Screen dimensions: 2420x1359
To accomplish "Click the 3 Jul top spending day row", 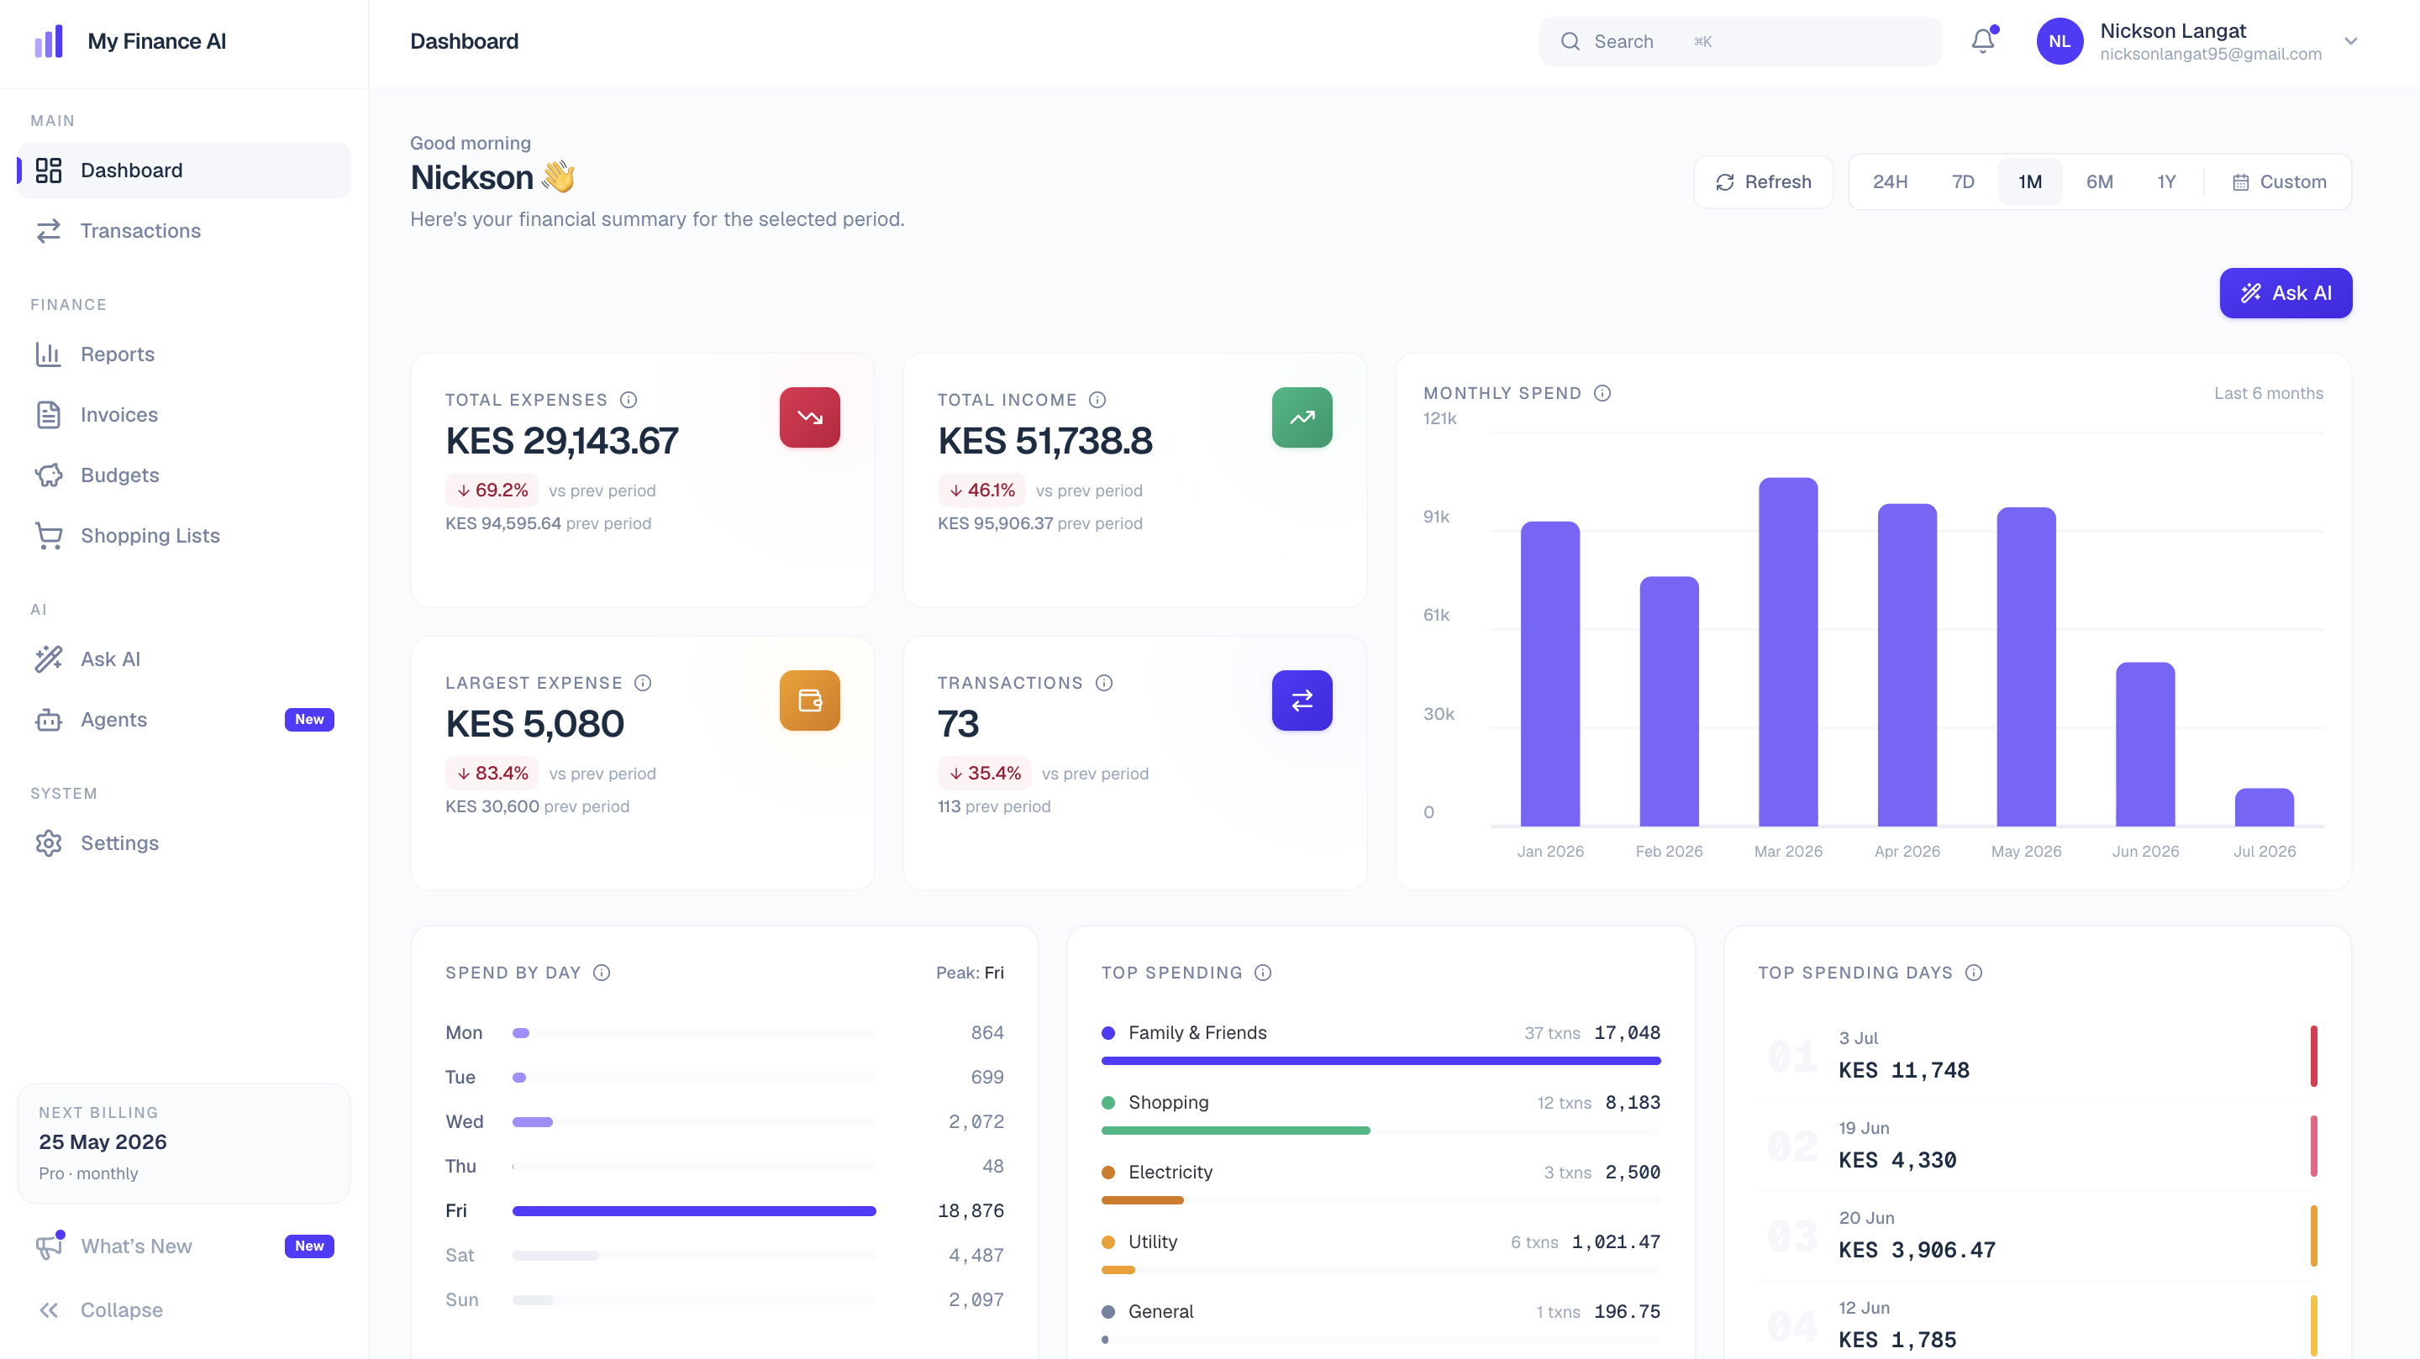I will (2038, 1057).
